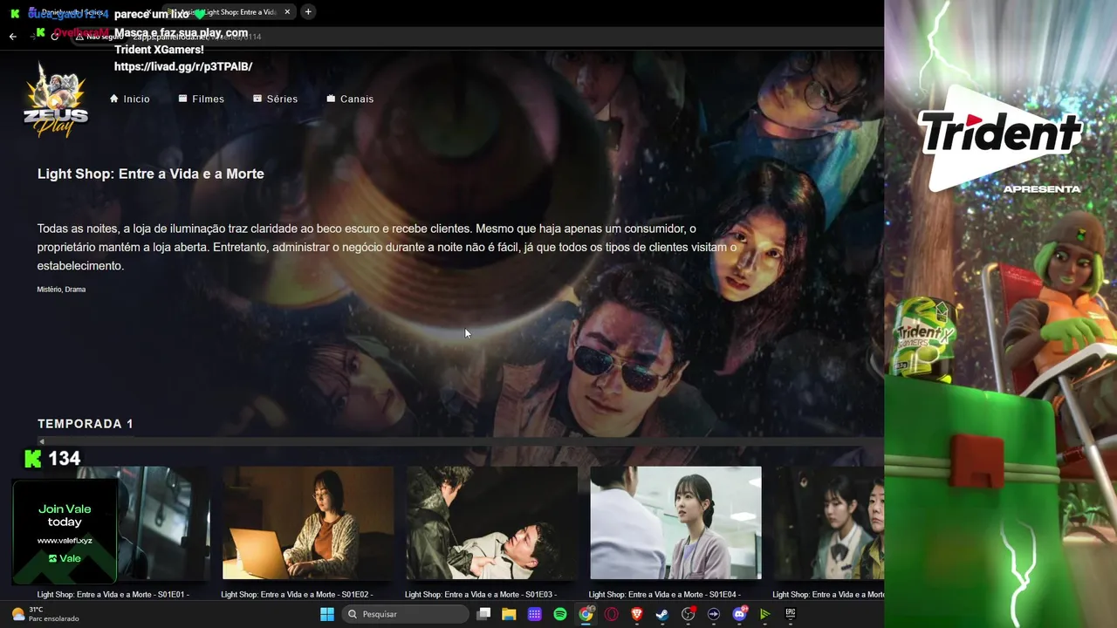Open the episode title ending in S01E04
This screenshot has height=628, width=1117.
665,595
